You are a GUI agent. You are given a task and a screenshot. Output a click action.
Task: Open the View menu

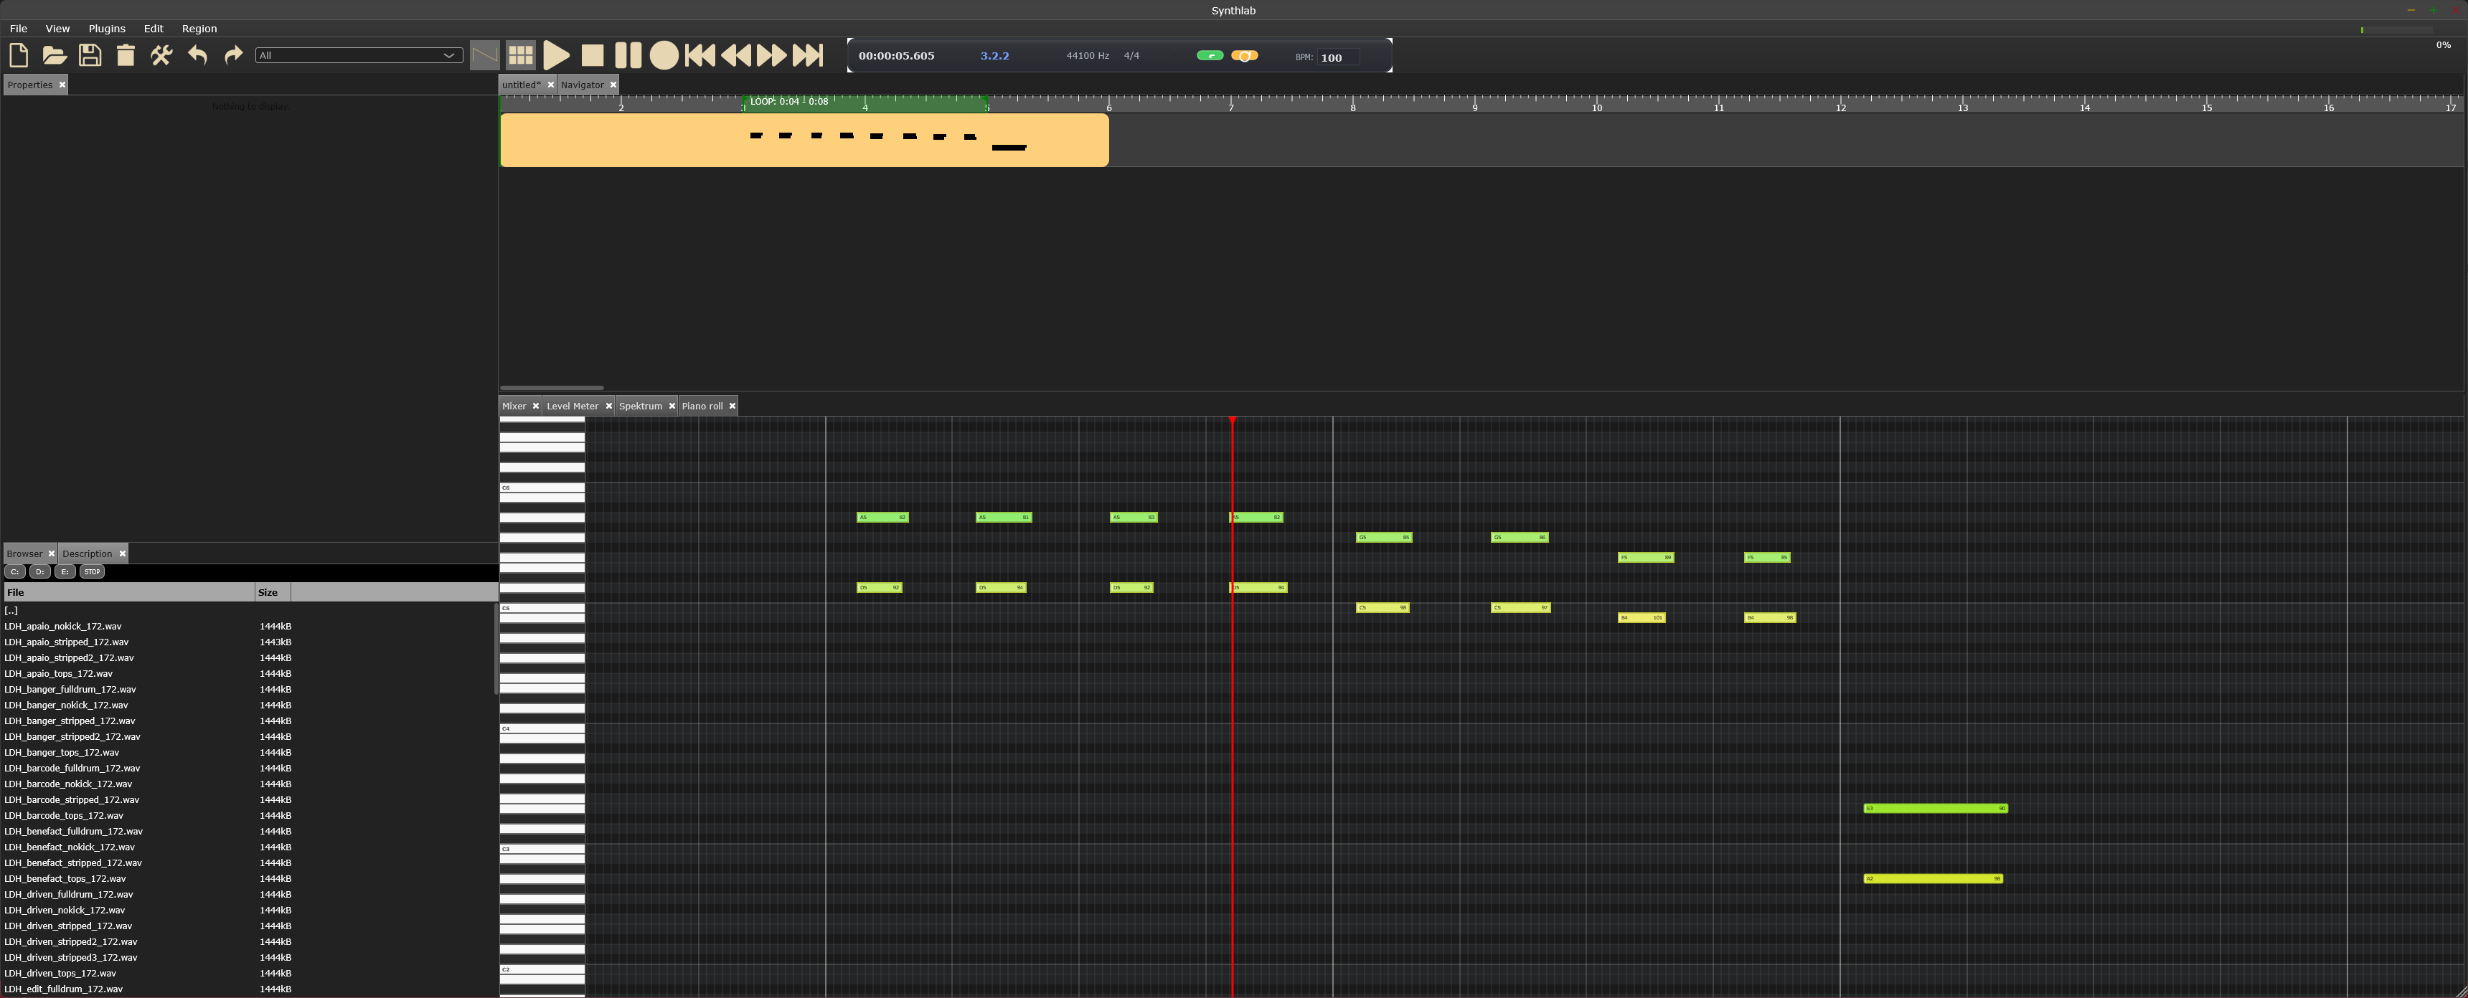(57, 29)
